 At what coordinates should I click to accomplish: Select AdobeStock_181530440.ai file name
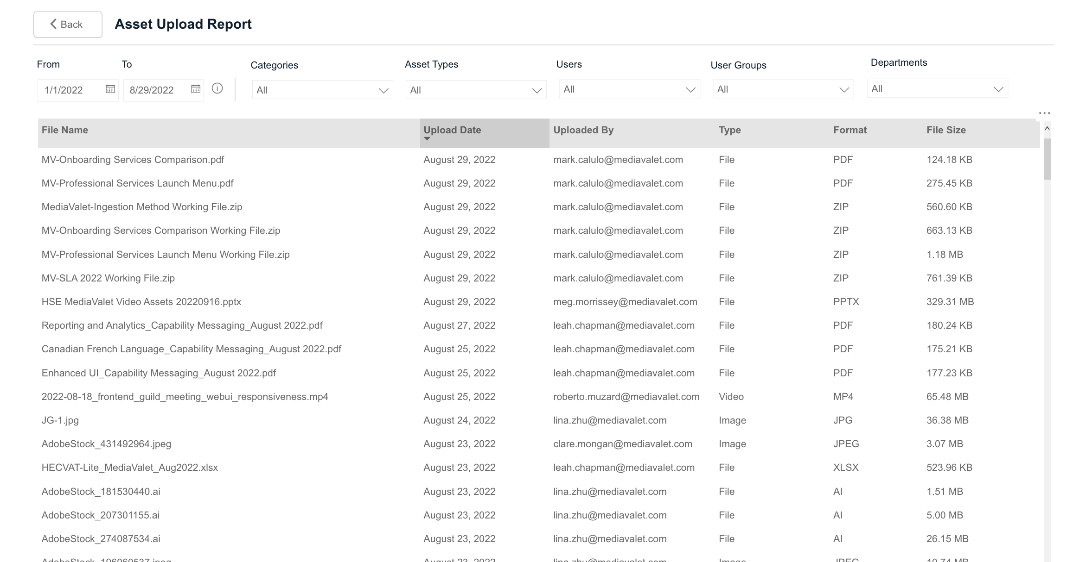pos(101,492)
